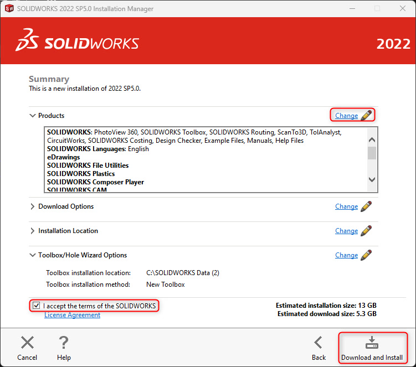
Task: Click the Cancel X icon
Action: click(27, 342)
